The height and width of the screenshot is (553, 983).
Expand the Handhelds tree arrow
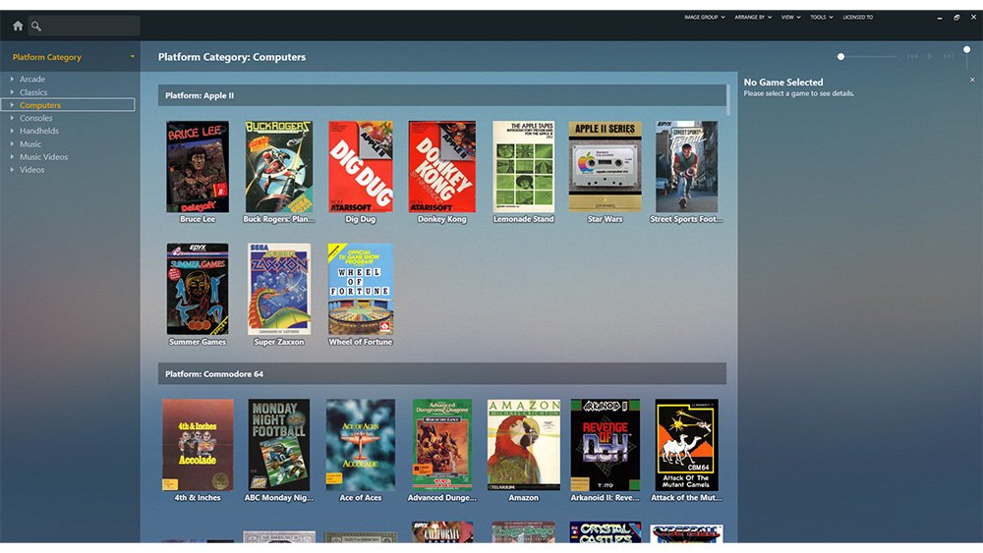(12, 131)
